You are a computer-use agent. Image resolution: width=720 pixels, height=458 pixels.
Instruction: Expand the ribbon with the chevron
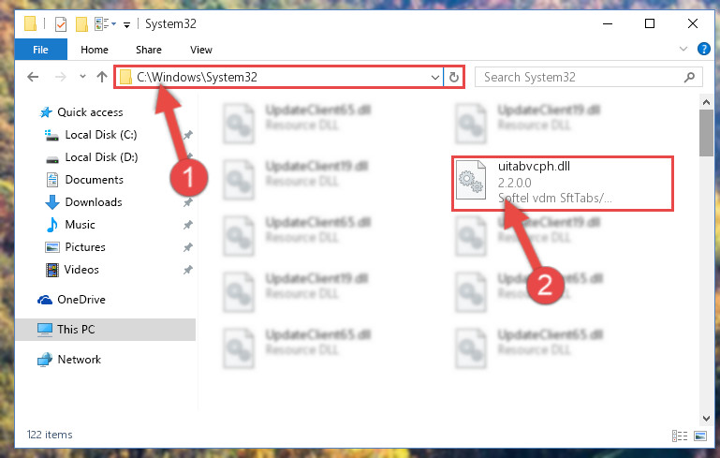pos(683,49)
